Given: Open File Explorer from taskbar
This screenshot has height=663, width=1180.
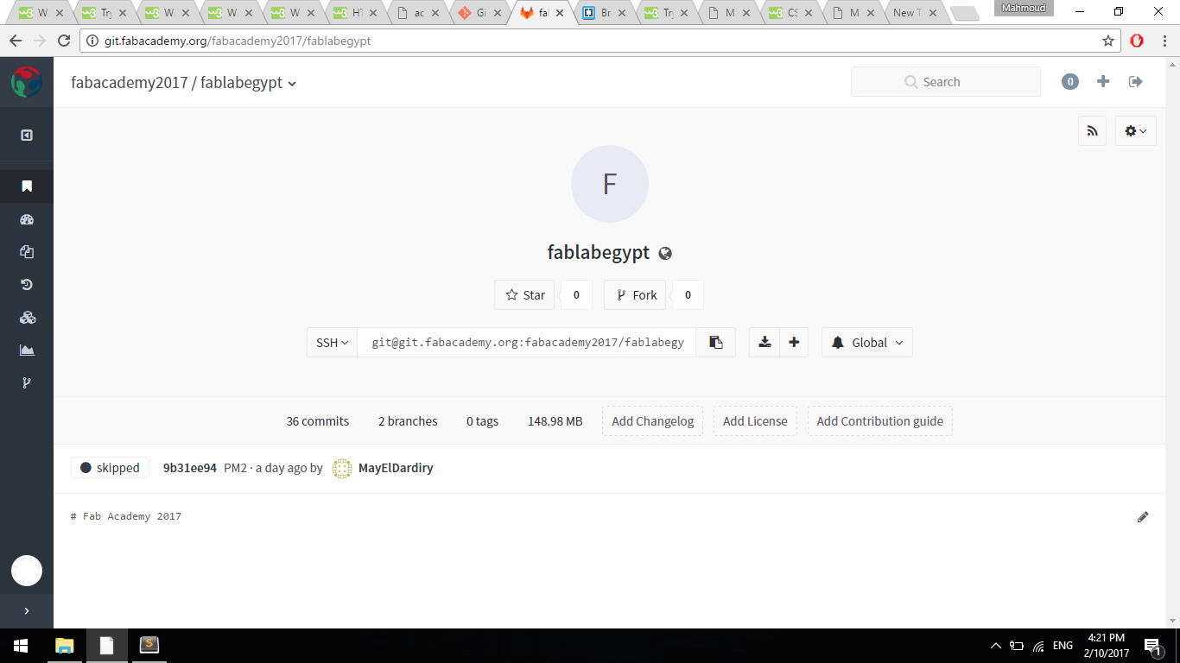Looking at the screenshot, I should 65,646.
